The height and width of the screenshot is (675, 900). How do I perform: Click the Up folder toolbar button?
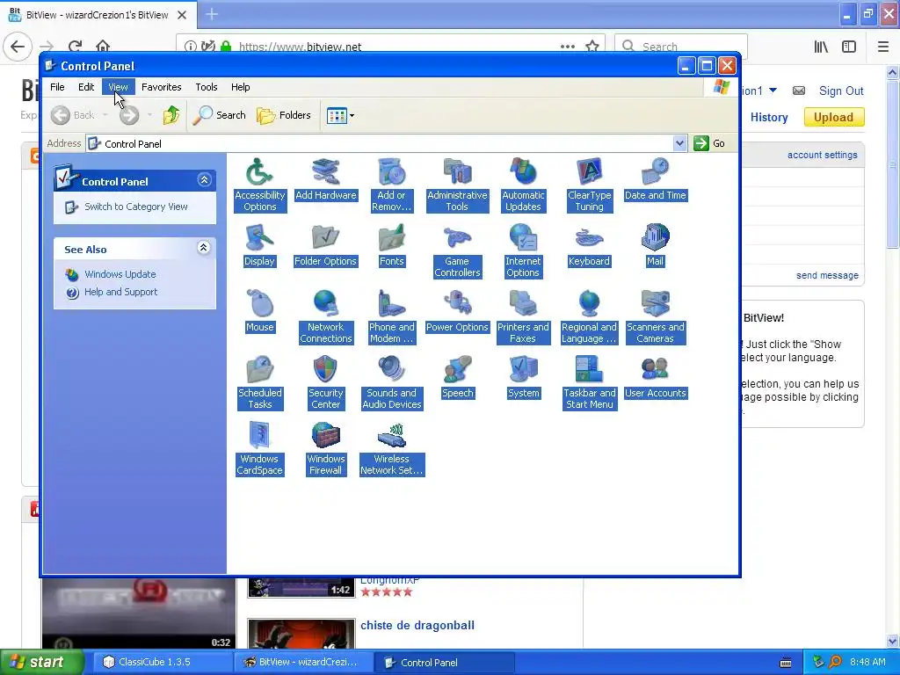point(171,115)
